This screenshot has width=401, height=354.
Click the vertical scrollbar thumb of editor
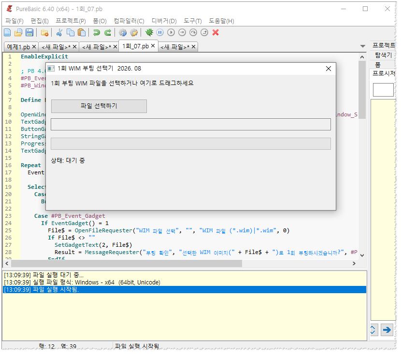pyautogui.click(x=362, y=90)
